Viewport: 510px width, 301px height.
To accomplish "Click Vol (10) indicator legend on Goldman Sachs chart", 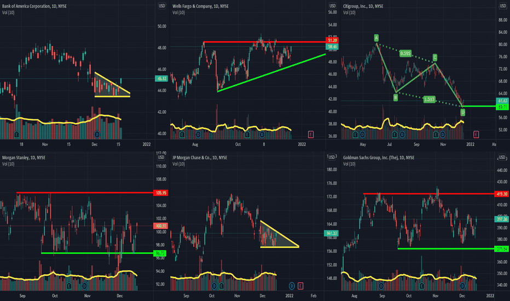I will coord(349,164).
